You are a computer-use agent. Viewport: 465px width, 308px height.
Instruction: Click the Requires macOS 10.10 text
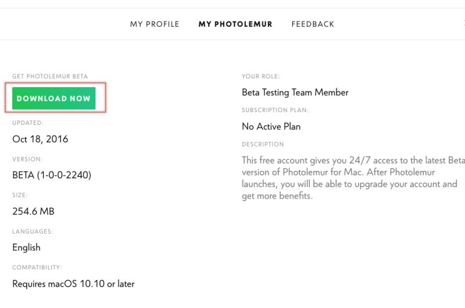click(x=73, y=284)
